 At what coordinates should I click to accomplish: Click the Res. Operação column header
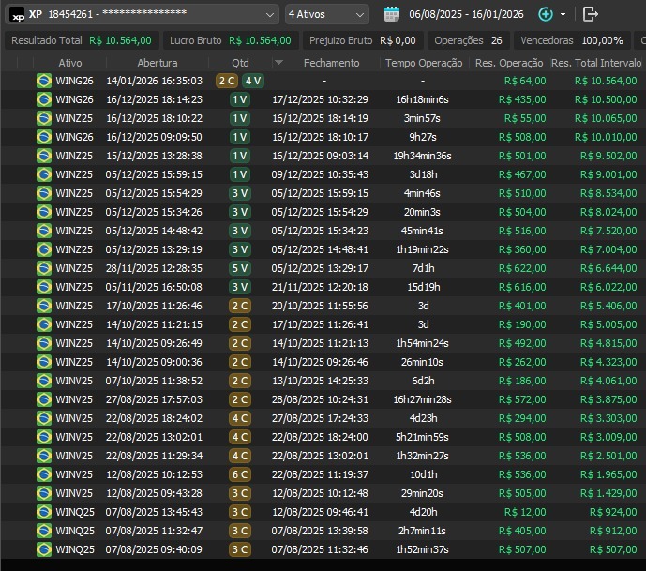(x=509, y=63)
